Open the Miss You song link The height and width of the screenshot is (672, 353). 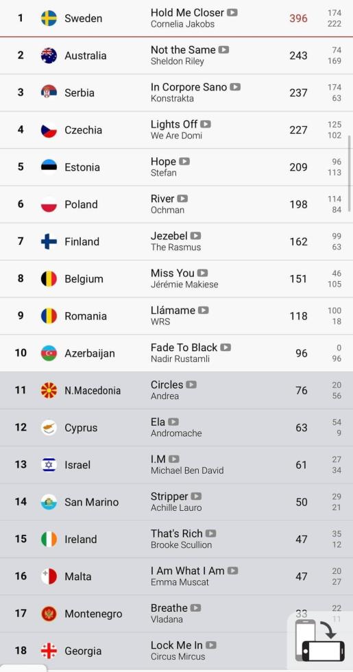coord(172,273)
